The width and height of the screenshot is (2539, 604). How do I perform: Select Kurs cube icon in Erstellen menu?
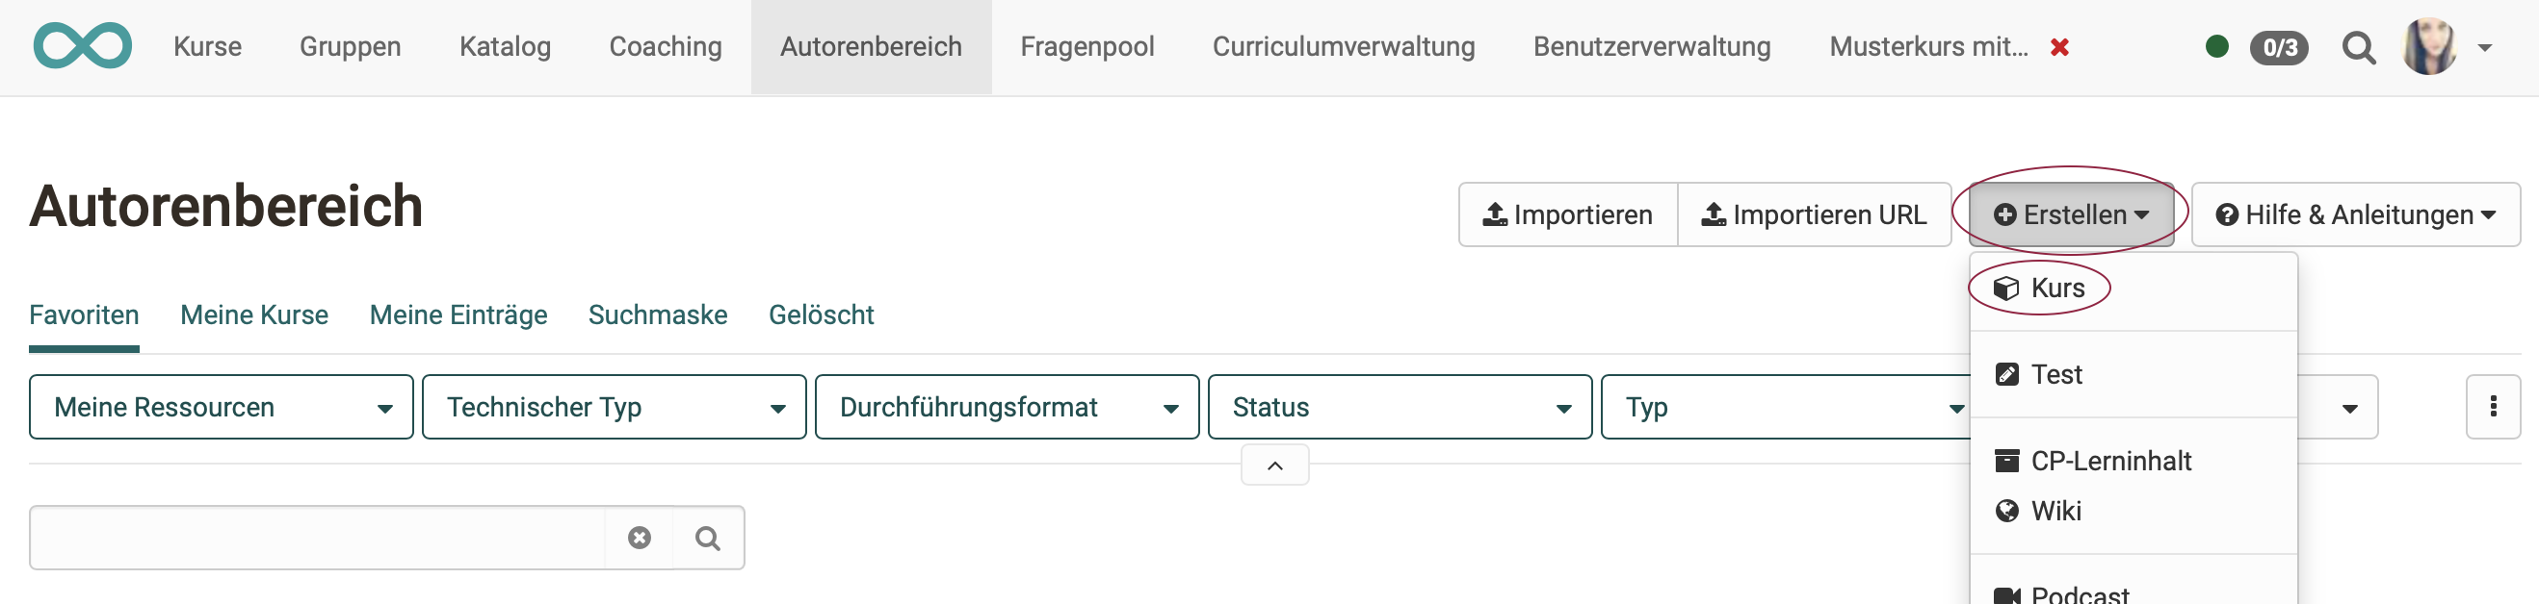pyautogui.click(x=2007, y=288)
